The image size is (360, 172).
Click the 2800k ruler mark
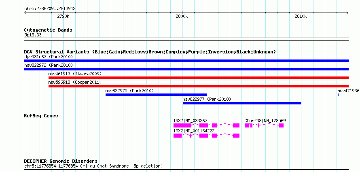tap(182, 16)
